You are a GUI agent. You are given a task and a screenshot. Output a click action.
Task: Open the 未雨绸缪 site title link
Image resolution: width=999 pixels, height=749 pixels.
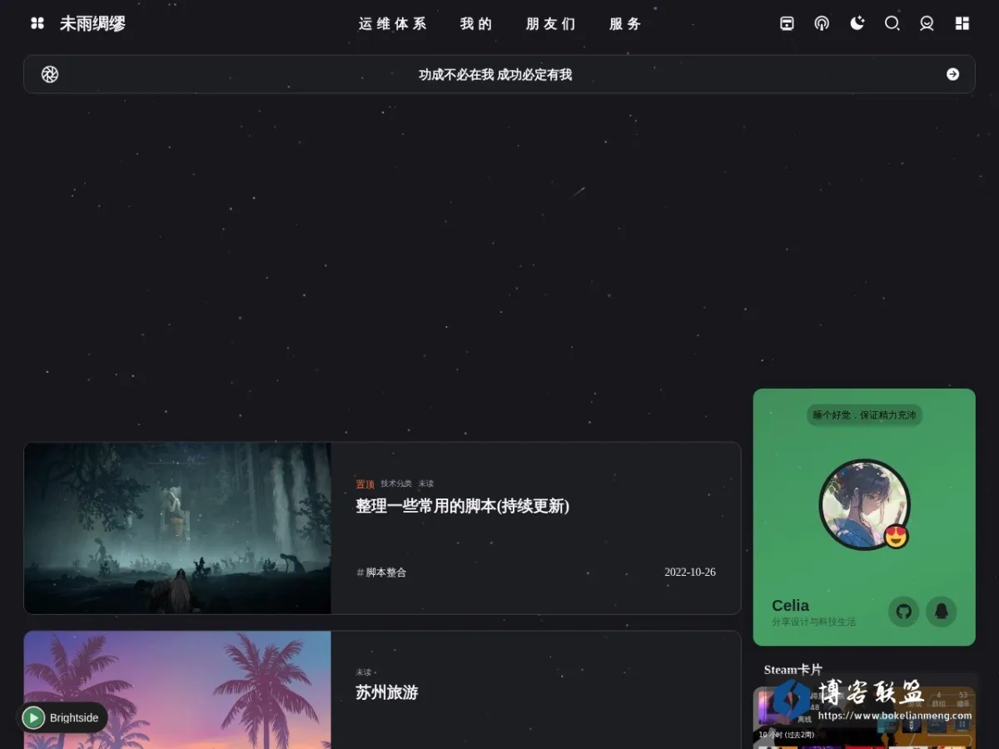pyautogui.click(x=92, y=23)
